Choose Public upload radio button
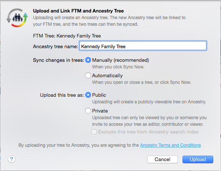The image size is (221, 171). [x=88, y=95]
